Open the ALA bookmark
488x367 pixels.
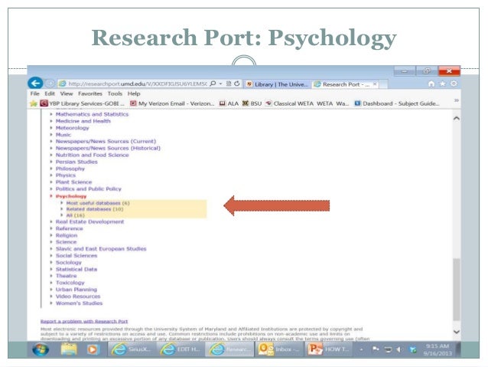pos(229,103)
